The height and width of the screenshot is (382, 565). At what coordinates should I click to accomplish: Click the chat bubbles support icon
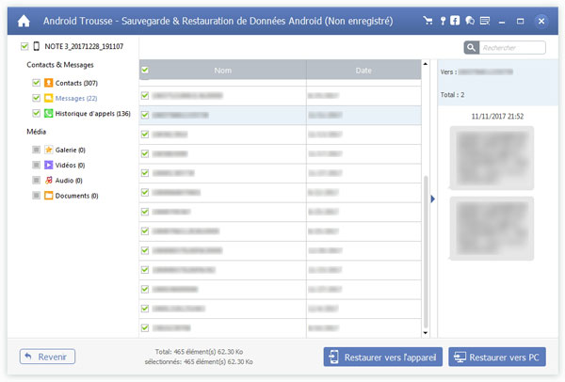coord(470,20)
